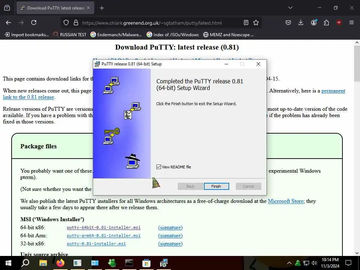The height and width of the screenshot is (270, 360).
Task: Open Microsoft Store from the taskbar
Action: [x=146, y=263]
